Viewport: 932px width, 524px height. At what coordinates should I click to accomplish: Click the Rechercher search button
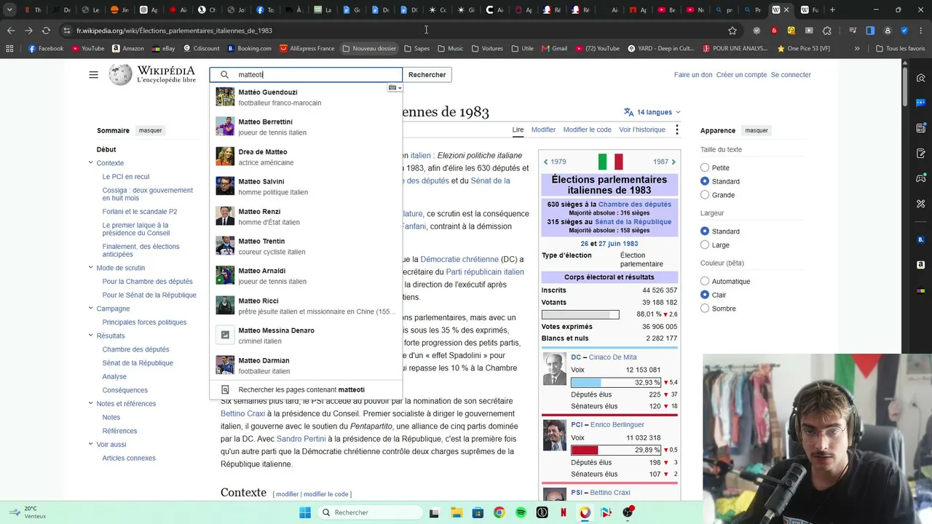point(427,74)
